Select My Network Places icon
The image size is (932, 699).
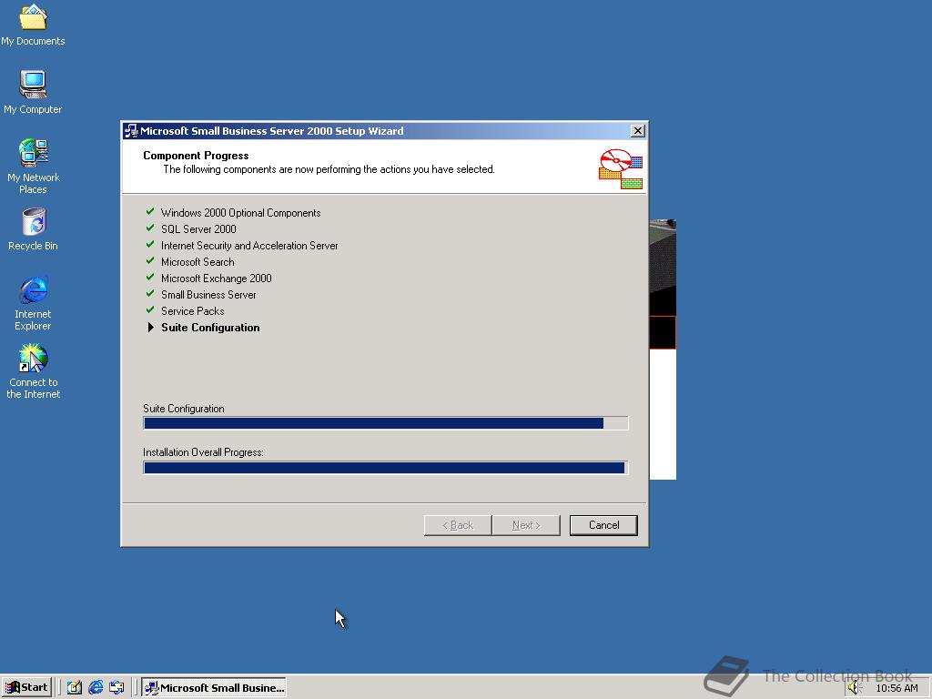[33, 167]
